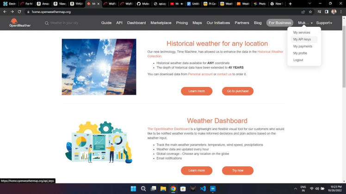Image resolution: width=346 pixels, height=194 pixels.
Task: Open My payments from account menu
Action: (303, 47)
